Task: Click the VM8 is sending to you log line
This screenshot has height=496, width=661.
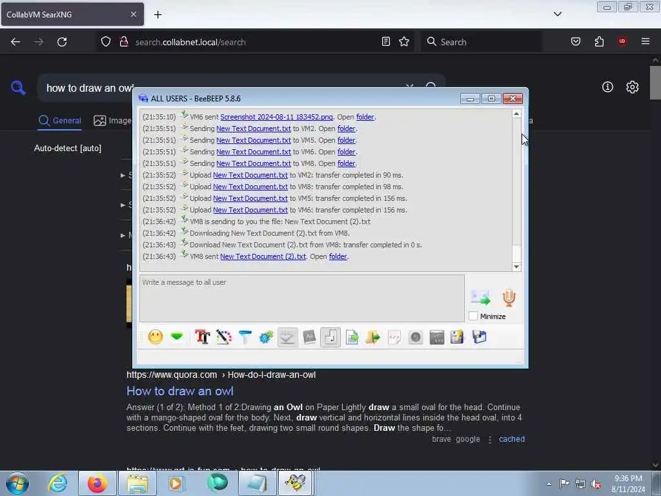Action: [x=280, y=222]
